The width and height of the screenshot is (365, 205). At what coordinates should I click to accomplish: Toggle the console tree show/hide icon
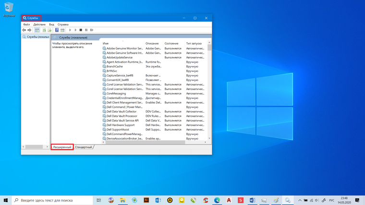[x=37, y=30]
